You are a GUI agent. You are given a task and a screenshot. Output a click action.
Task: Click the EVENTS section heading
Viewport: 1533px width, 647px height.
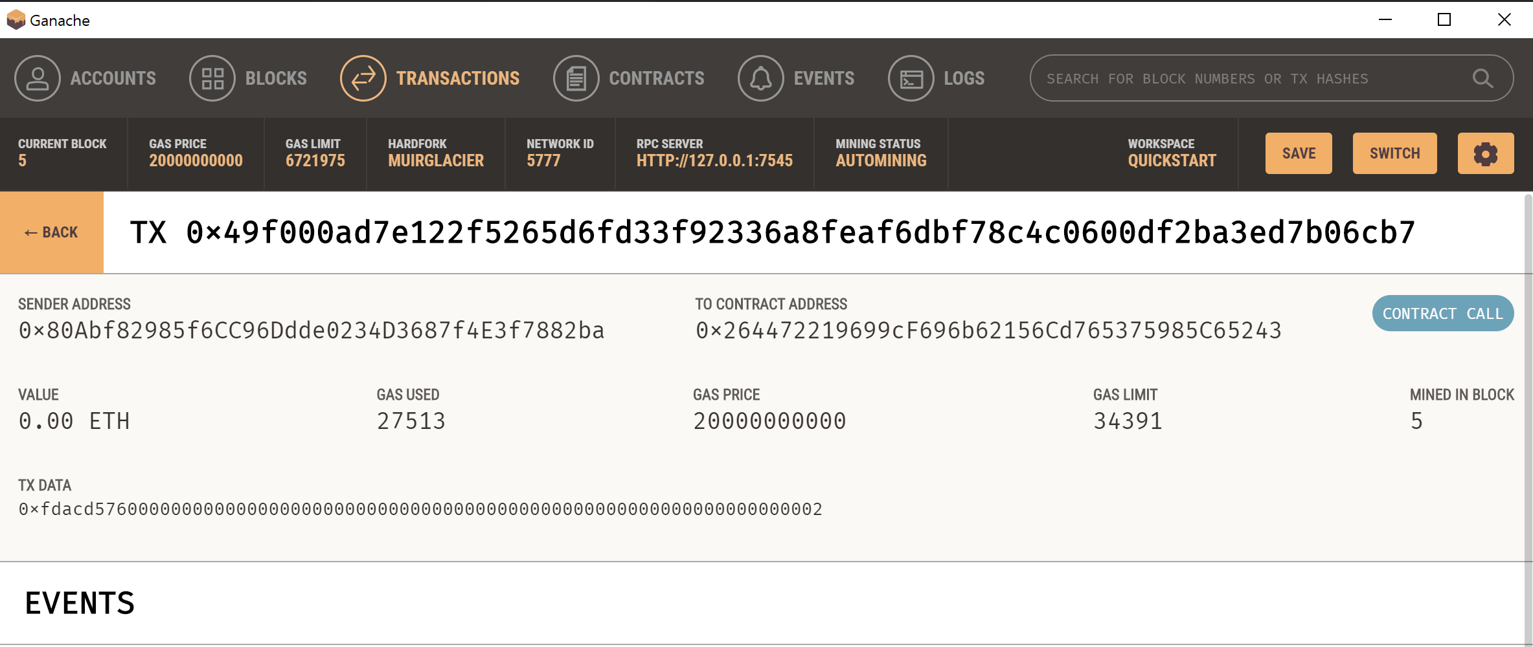click(80, 603)
